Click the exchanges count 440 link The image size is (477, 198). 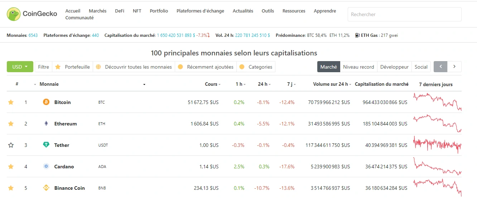tap(95, 35)
